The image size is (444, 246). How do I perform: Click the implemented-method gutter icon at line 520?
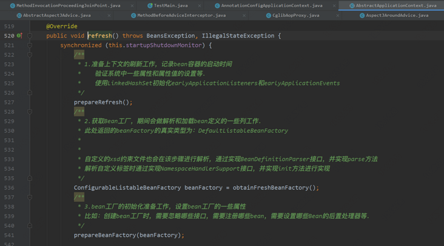pyautogui.click(x=19, y=36)
